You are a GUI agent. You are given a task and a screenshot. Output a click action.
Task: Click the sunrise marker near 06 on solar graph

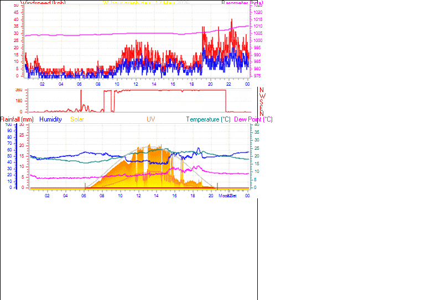coord(85,186)
